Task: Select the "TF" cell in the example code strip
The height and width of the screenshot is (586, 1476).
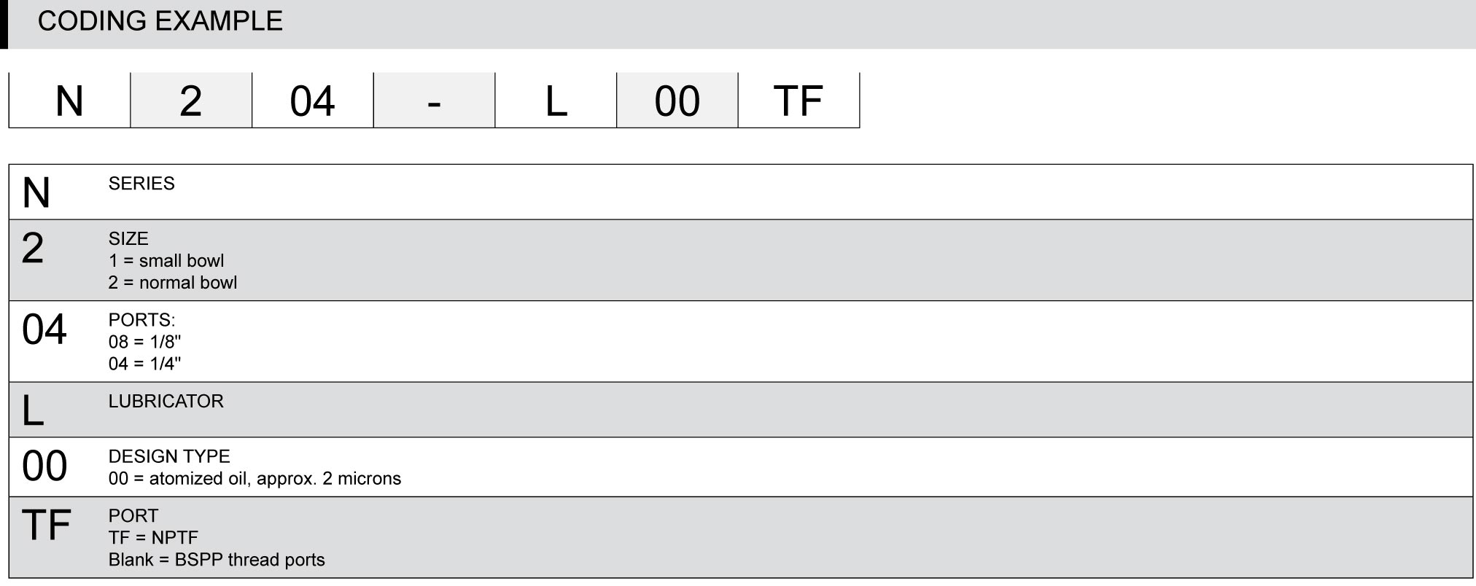Action: point(799,101)
